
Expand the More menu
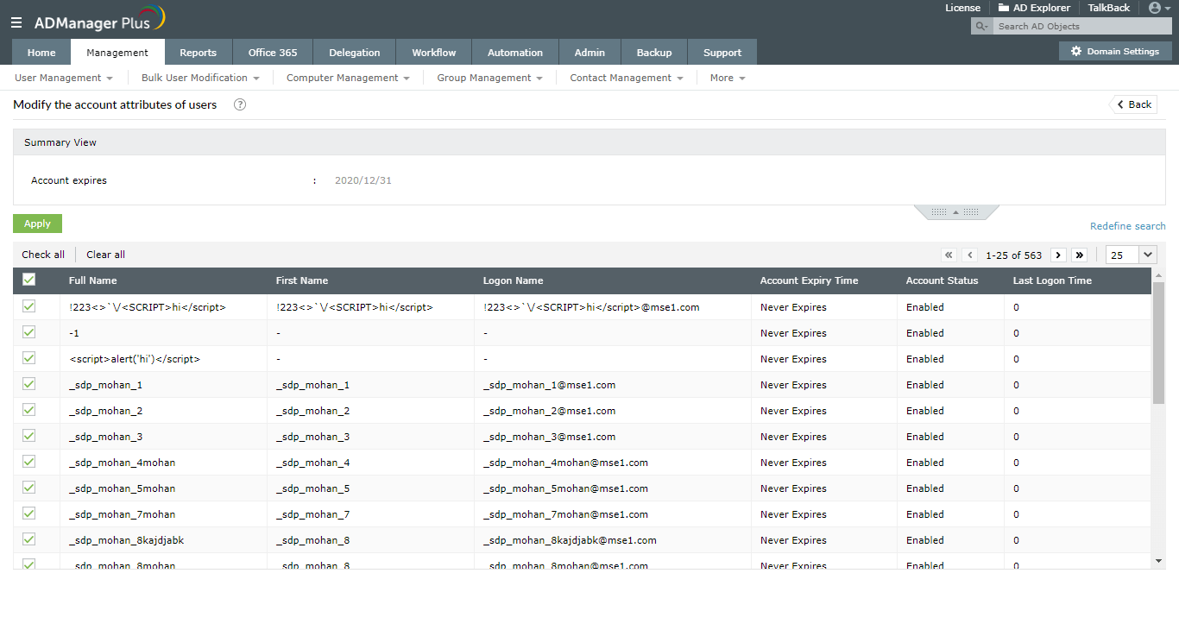(727, 78)
